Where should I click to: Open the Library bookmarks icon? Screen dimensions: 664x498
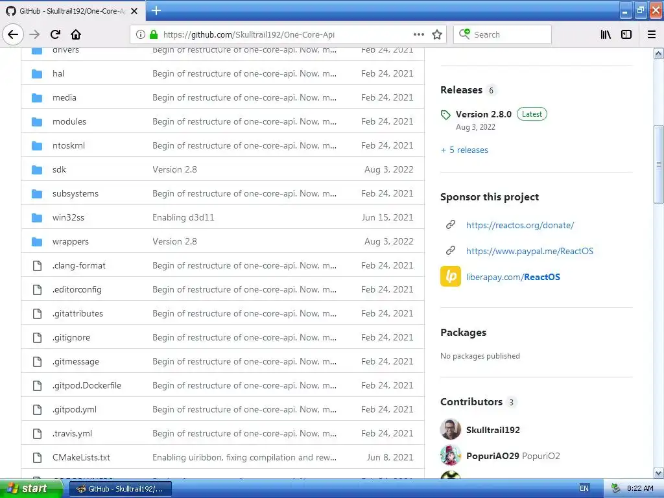[606, 35]
